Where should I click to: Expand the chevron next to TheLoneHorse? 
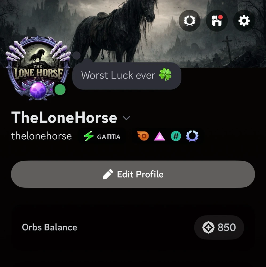[x=126, y=118]
